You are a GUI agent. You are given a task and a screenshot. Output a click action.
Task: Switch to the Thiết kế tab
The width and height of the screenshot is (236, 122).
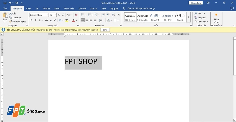pyautogui.click(x=46, y=9)
